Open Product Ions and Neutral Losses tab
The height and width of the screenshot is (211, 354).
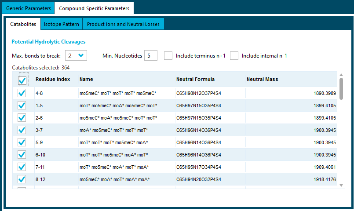click(123, 24)
